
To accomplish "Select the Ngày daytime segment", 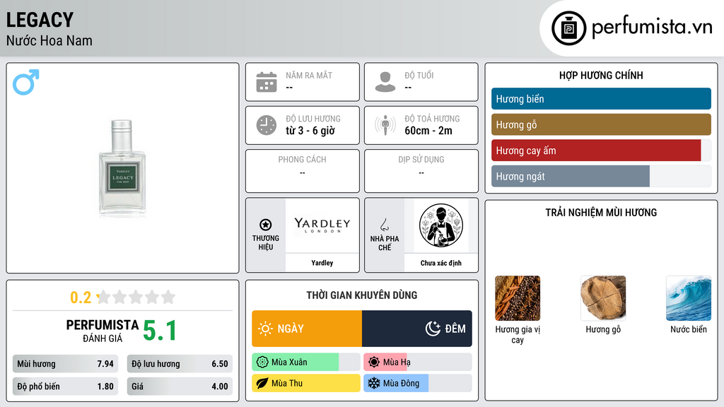I will (307, 329).
